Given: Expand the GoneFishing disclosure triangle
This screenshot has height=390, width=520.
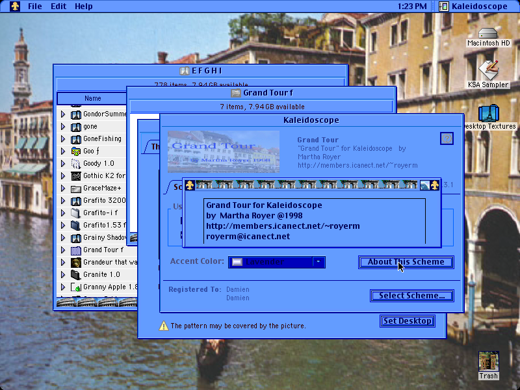Looking at the screenshot, I should (x=63, y=138).
